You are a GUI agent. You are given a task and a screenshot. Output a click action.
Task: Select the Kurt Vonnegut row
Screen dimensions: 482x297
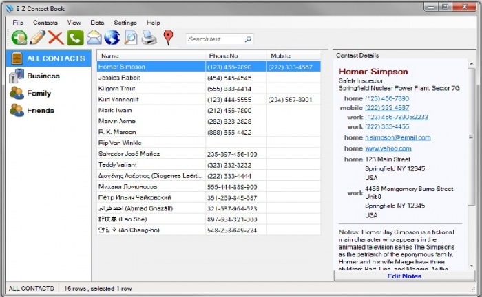tap(209, 100)
